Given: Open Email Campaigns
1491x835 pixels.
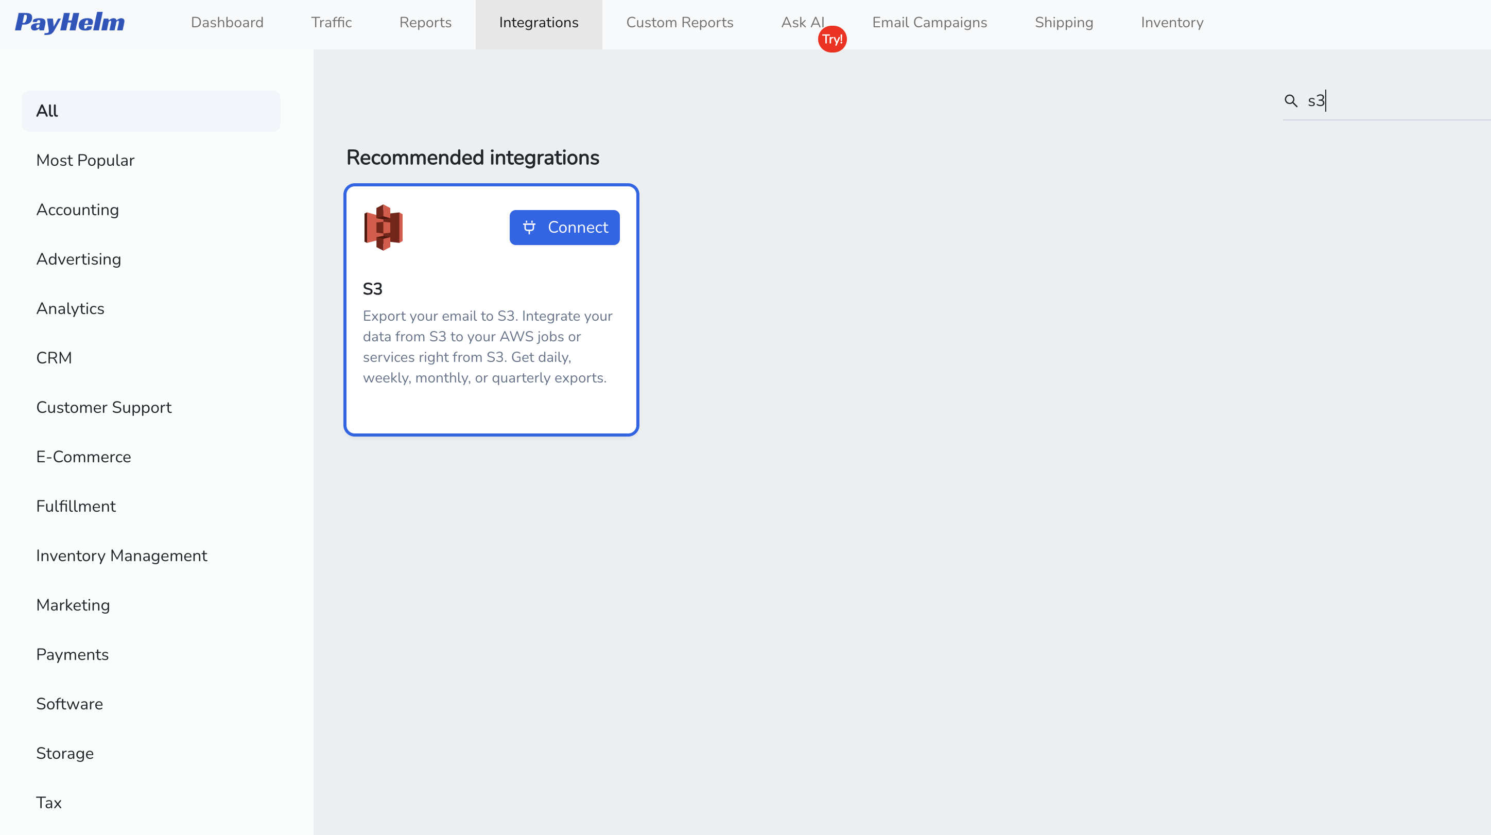Looking at the screenshot, I should click(930, 23).
